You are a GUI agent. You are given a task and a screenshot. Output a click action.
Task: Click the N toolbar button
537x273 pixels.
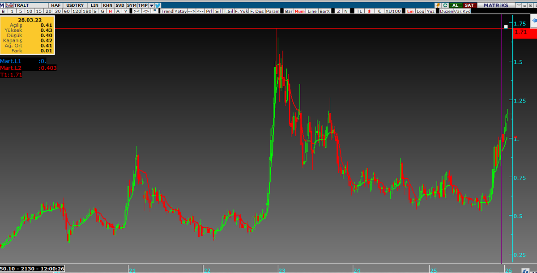[x=346, y=11]
